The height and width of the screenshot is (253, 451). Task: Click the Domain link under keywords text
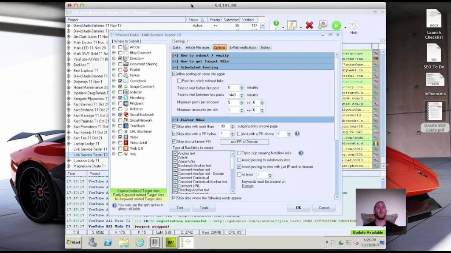coord(248,186)
